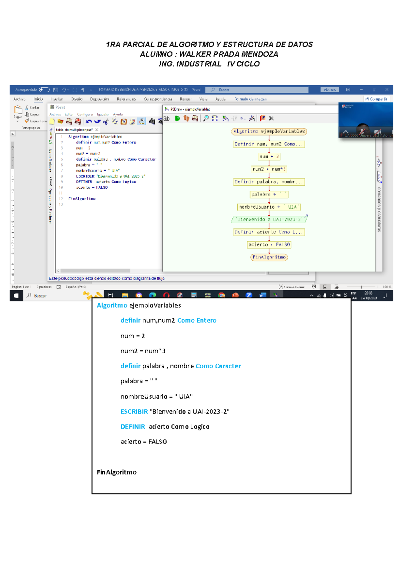The image size is (400, 567).
Task: Show hidden system tray icons chevron
Action: 312,296
